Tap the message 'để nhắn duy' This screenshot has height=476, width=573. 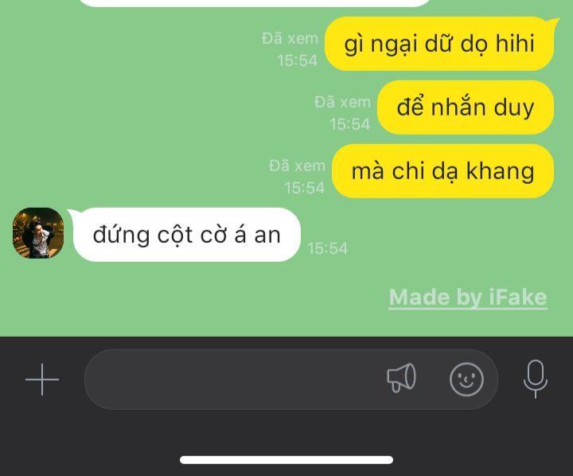point(466,107)
